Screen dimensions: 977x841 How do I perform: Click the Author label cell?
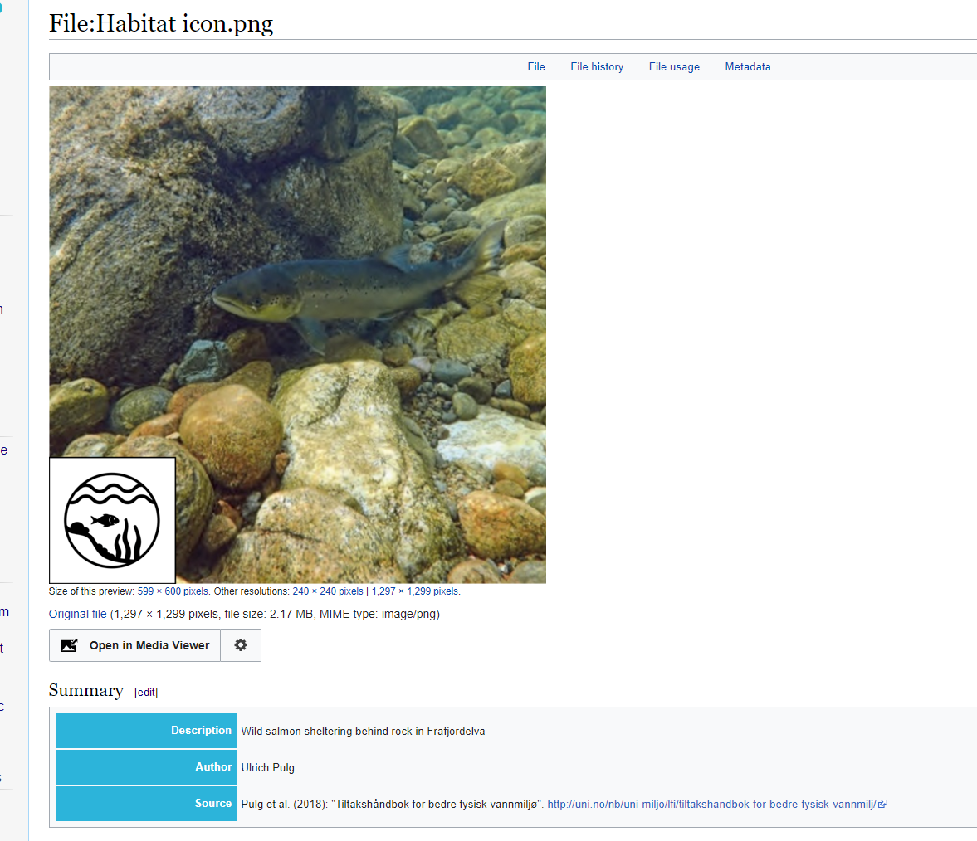click(x=146, y=767)
